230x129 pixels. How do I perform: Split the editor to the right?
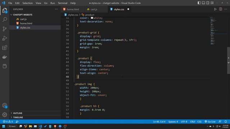point(220,9)
